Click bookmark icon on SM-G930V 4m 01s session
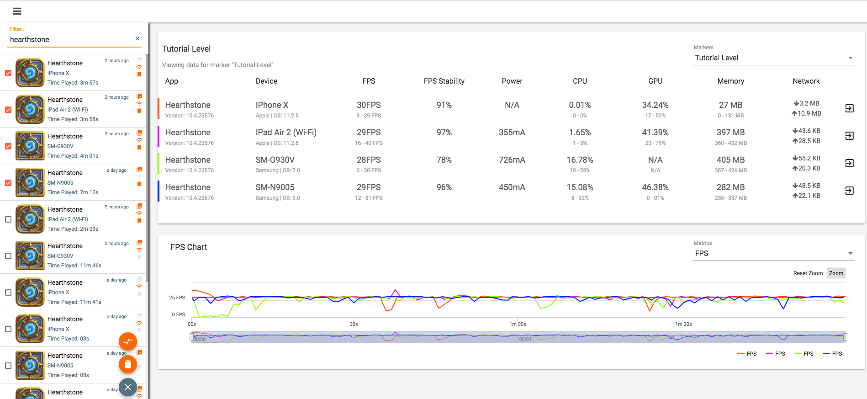 tap(139, 148)
